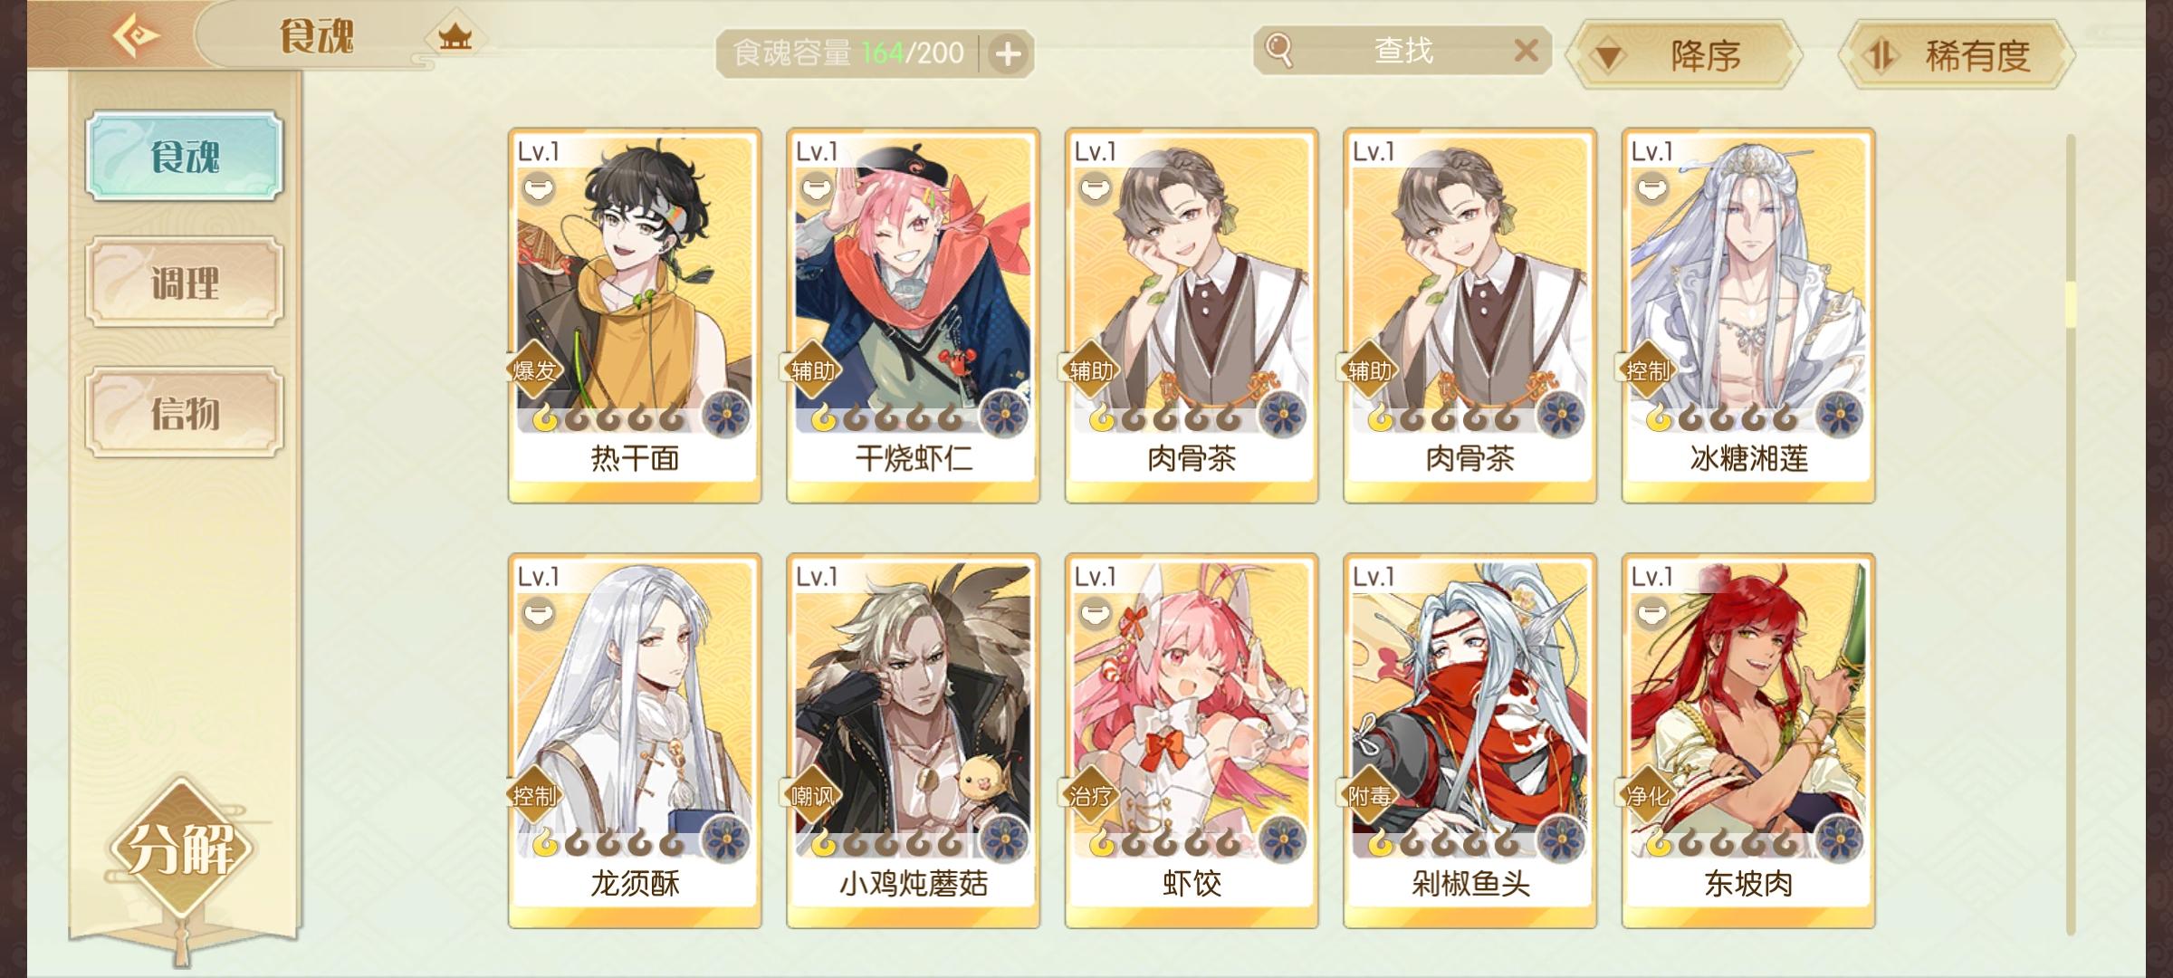Select the 食魂 sidebar tab
Image resolution: width=2173 pixels, height=978 pixels.
(x=185, y=156)
